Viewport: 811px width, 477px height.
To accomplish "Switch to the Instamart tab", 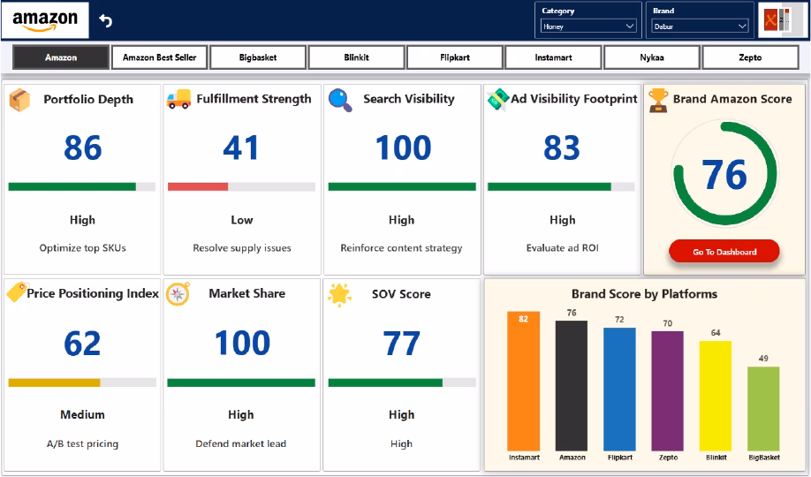I will click(553, 57).
